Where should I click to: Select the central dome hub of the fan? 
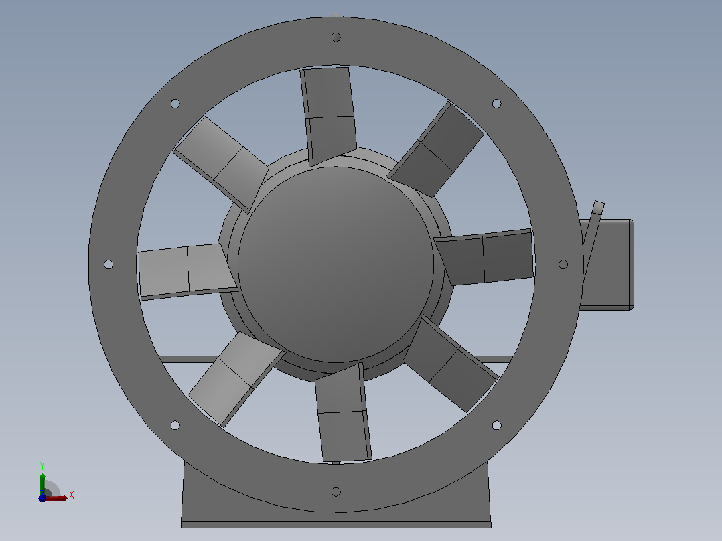[x=336, y=264]
